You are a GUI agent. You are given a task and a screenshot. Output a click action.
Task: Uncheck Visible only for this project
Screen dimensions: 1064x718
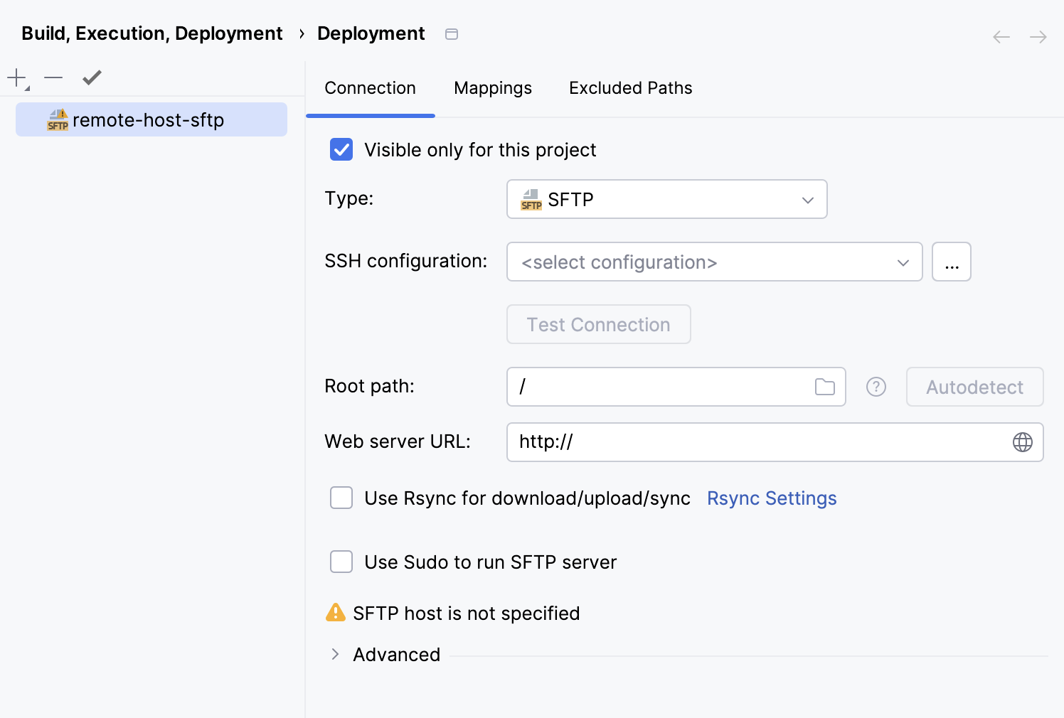tap(341, 149)
